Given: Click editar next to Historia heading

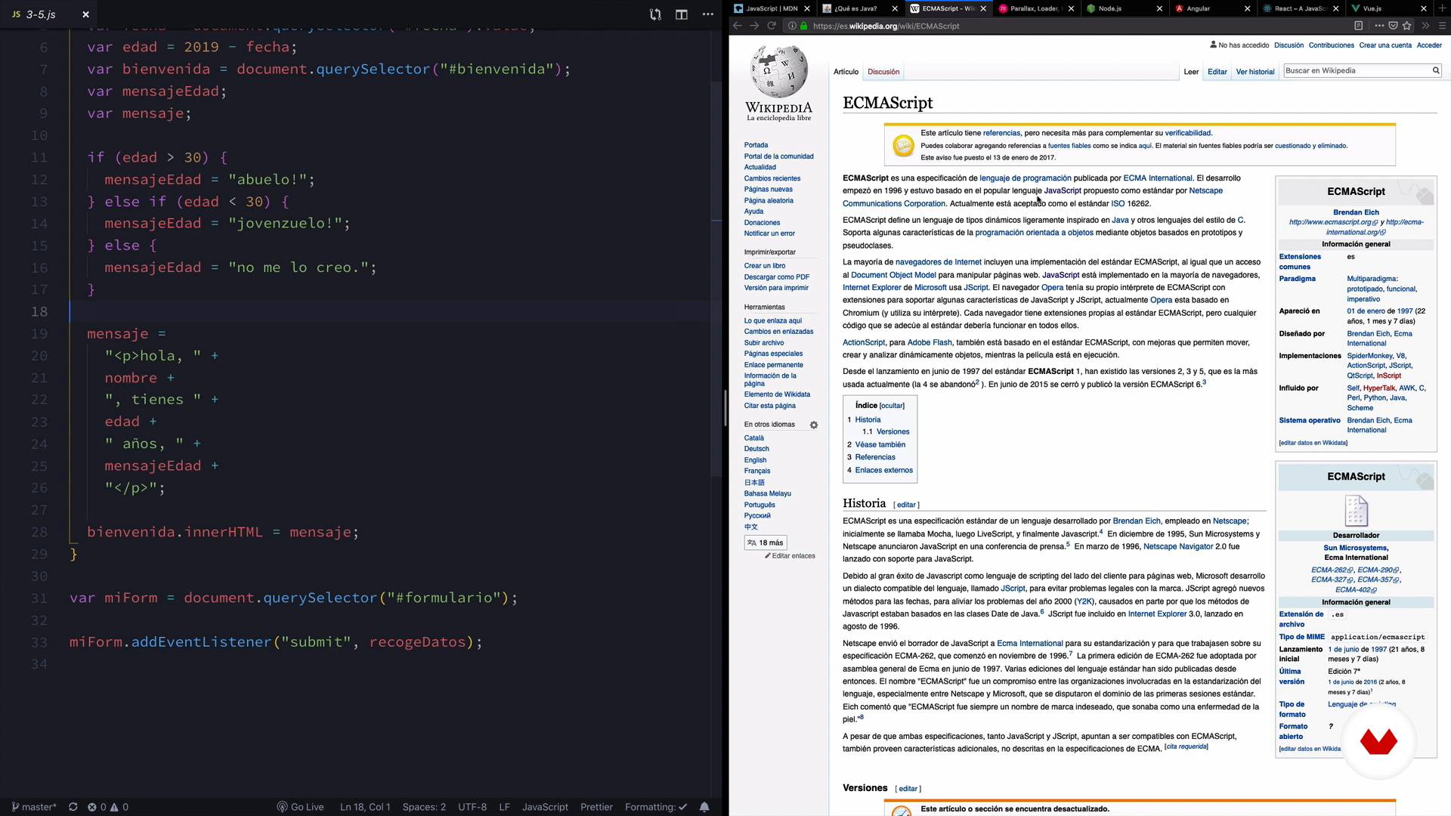Looking at the screenshot, I should [906, 505].
